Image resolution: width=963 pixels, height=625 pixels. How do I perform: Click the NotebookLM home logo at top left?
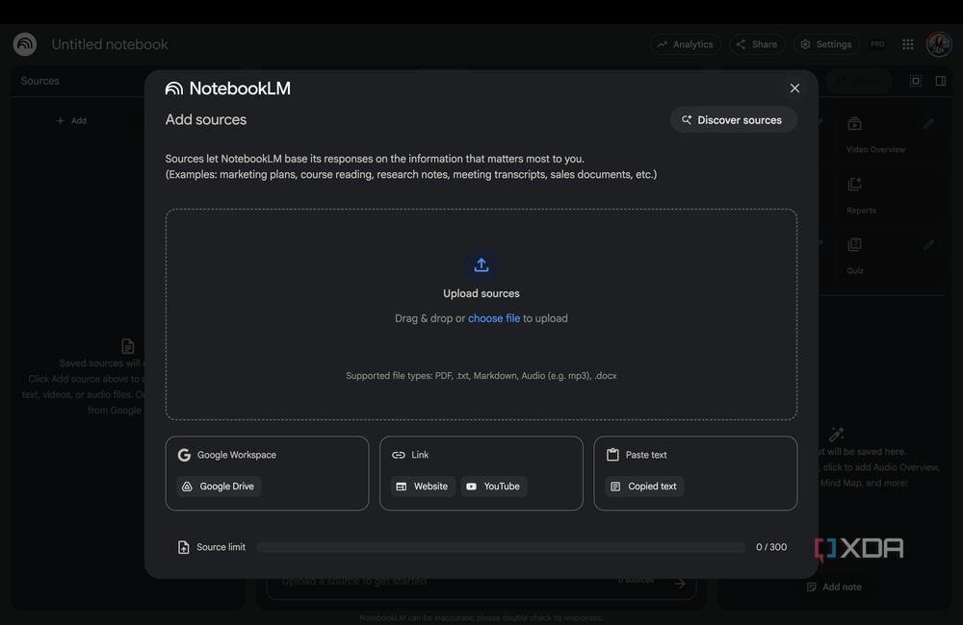tap(25, 44)
